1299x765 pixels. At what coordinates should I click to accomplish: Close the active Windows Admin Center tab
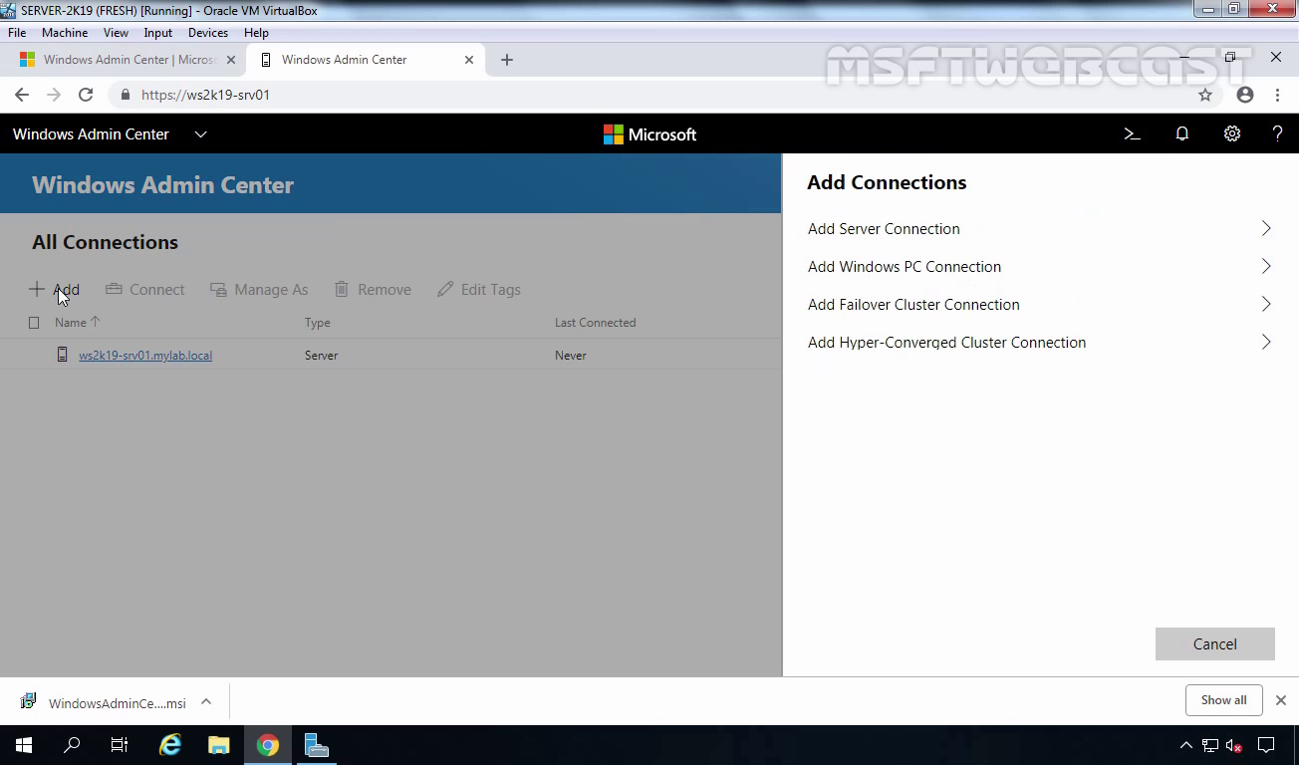pos(469,60)
